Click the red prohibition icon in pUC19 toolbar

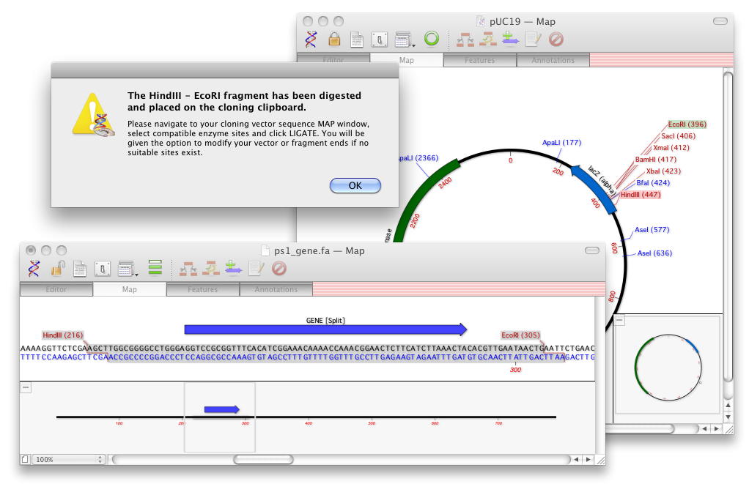pyautogui.click(x=556, y=39)
